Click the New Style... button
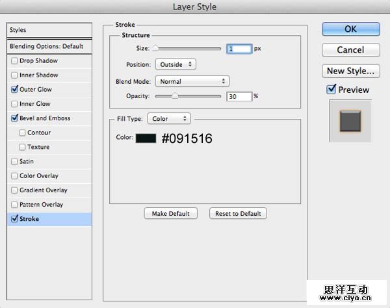 tap(350, 70)
